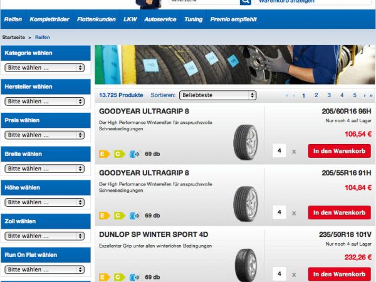376x282 pixels.
Task: Open the Sortieren Beliebteste dropdown
Action: click(217, 95)
